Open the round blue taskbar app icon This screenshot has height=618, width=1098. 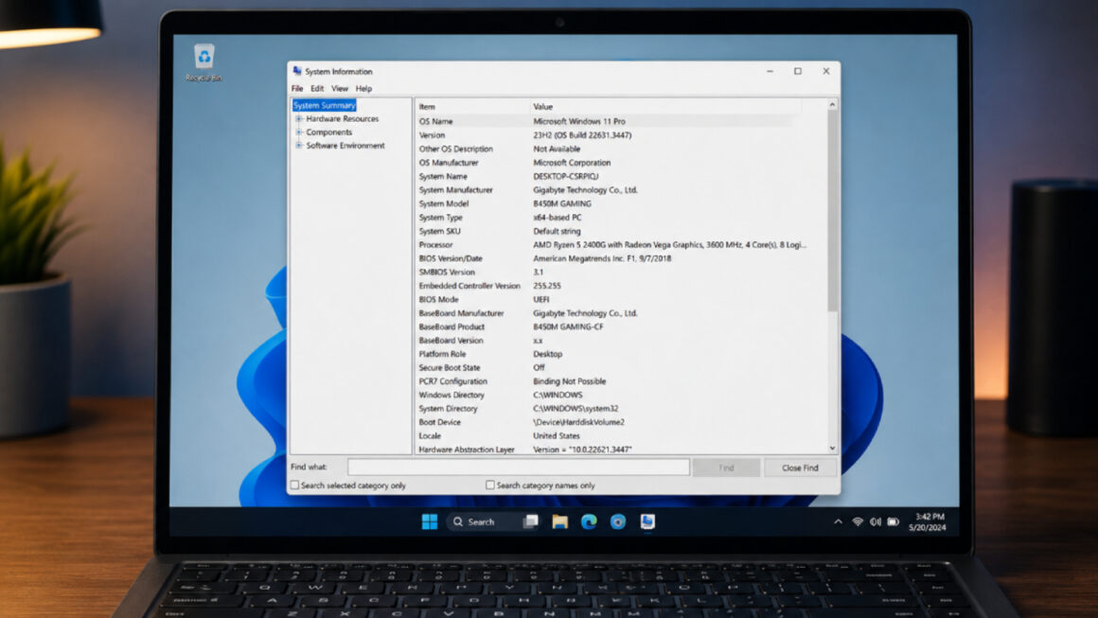(x=617, y=521)
